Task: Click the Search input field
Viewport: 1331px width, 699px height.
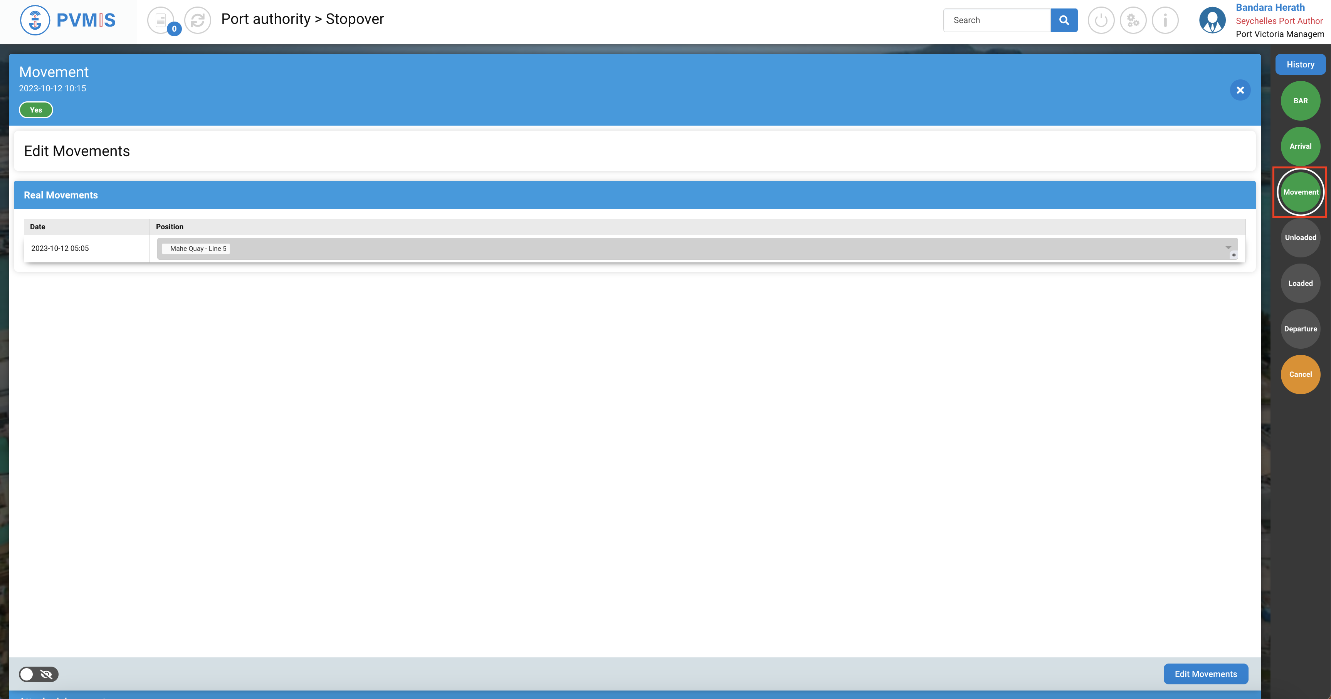Action: click(x=997, y=20)
